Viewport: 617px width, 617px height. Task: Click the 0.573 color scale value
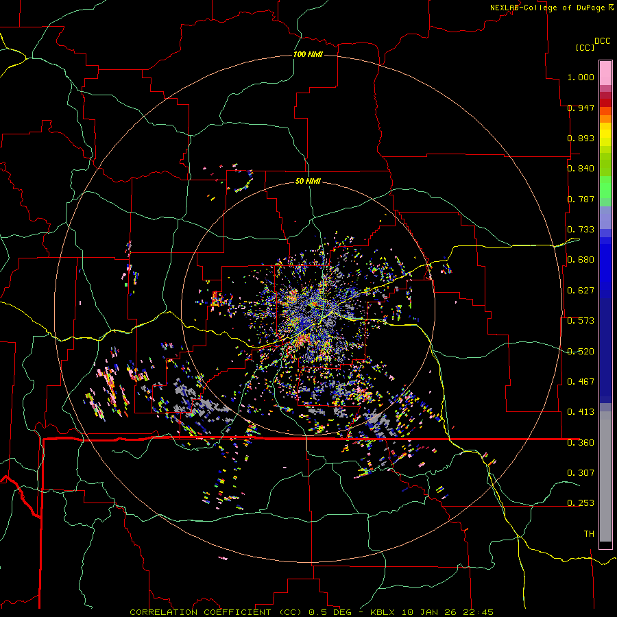point(581,321)
